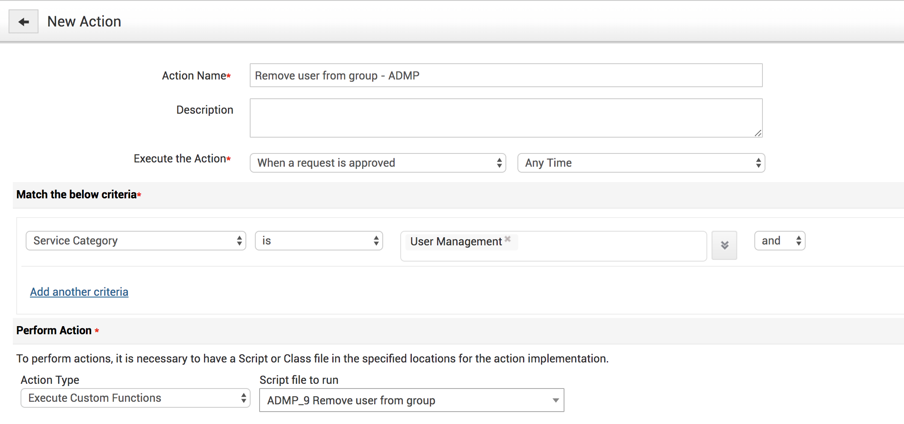This screenshot has height=424, width=904.
Task: Remove the User Management tag
Action: pyautogui.click(x=508, y=239)
